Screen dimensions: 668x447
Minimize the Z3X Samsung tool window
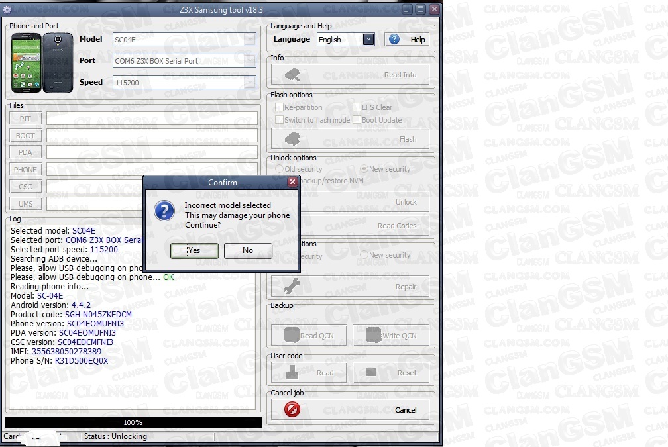[408, 9]
